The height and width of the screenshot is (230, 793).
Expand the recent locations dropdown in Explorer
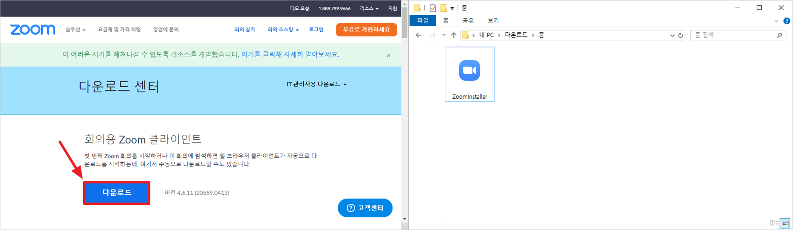click(x=444, y=35)
